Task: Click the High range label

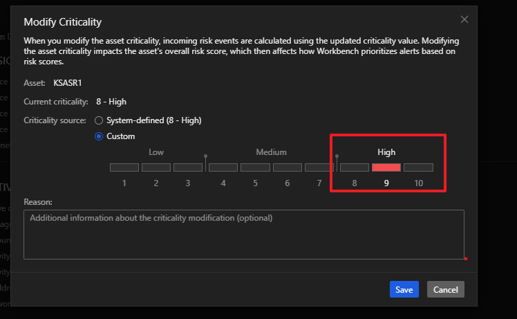Action: [x=386, y=152]
